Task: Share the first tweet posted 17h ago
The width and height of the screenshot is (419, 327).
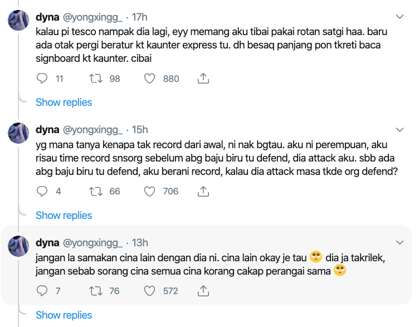Action: coord(203,79)
